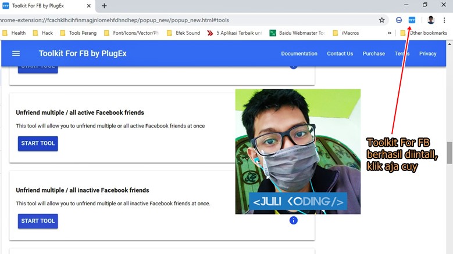This screenshot has width=453, height=254.
Task: Click the Toolkit For FB extension icon
Action: point(412,20)
